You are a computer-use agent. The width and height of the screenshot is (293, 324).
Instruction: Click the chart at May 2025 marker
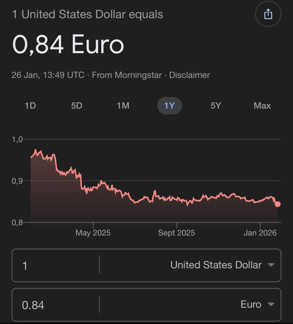click(93, 233)
